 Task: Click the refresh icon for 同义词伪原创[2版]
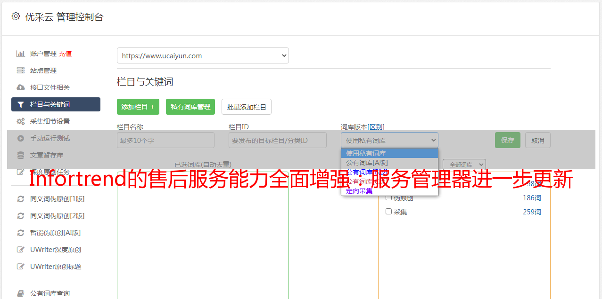(21, 216)
